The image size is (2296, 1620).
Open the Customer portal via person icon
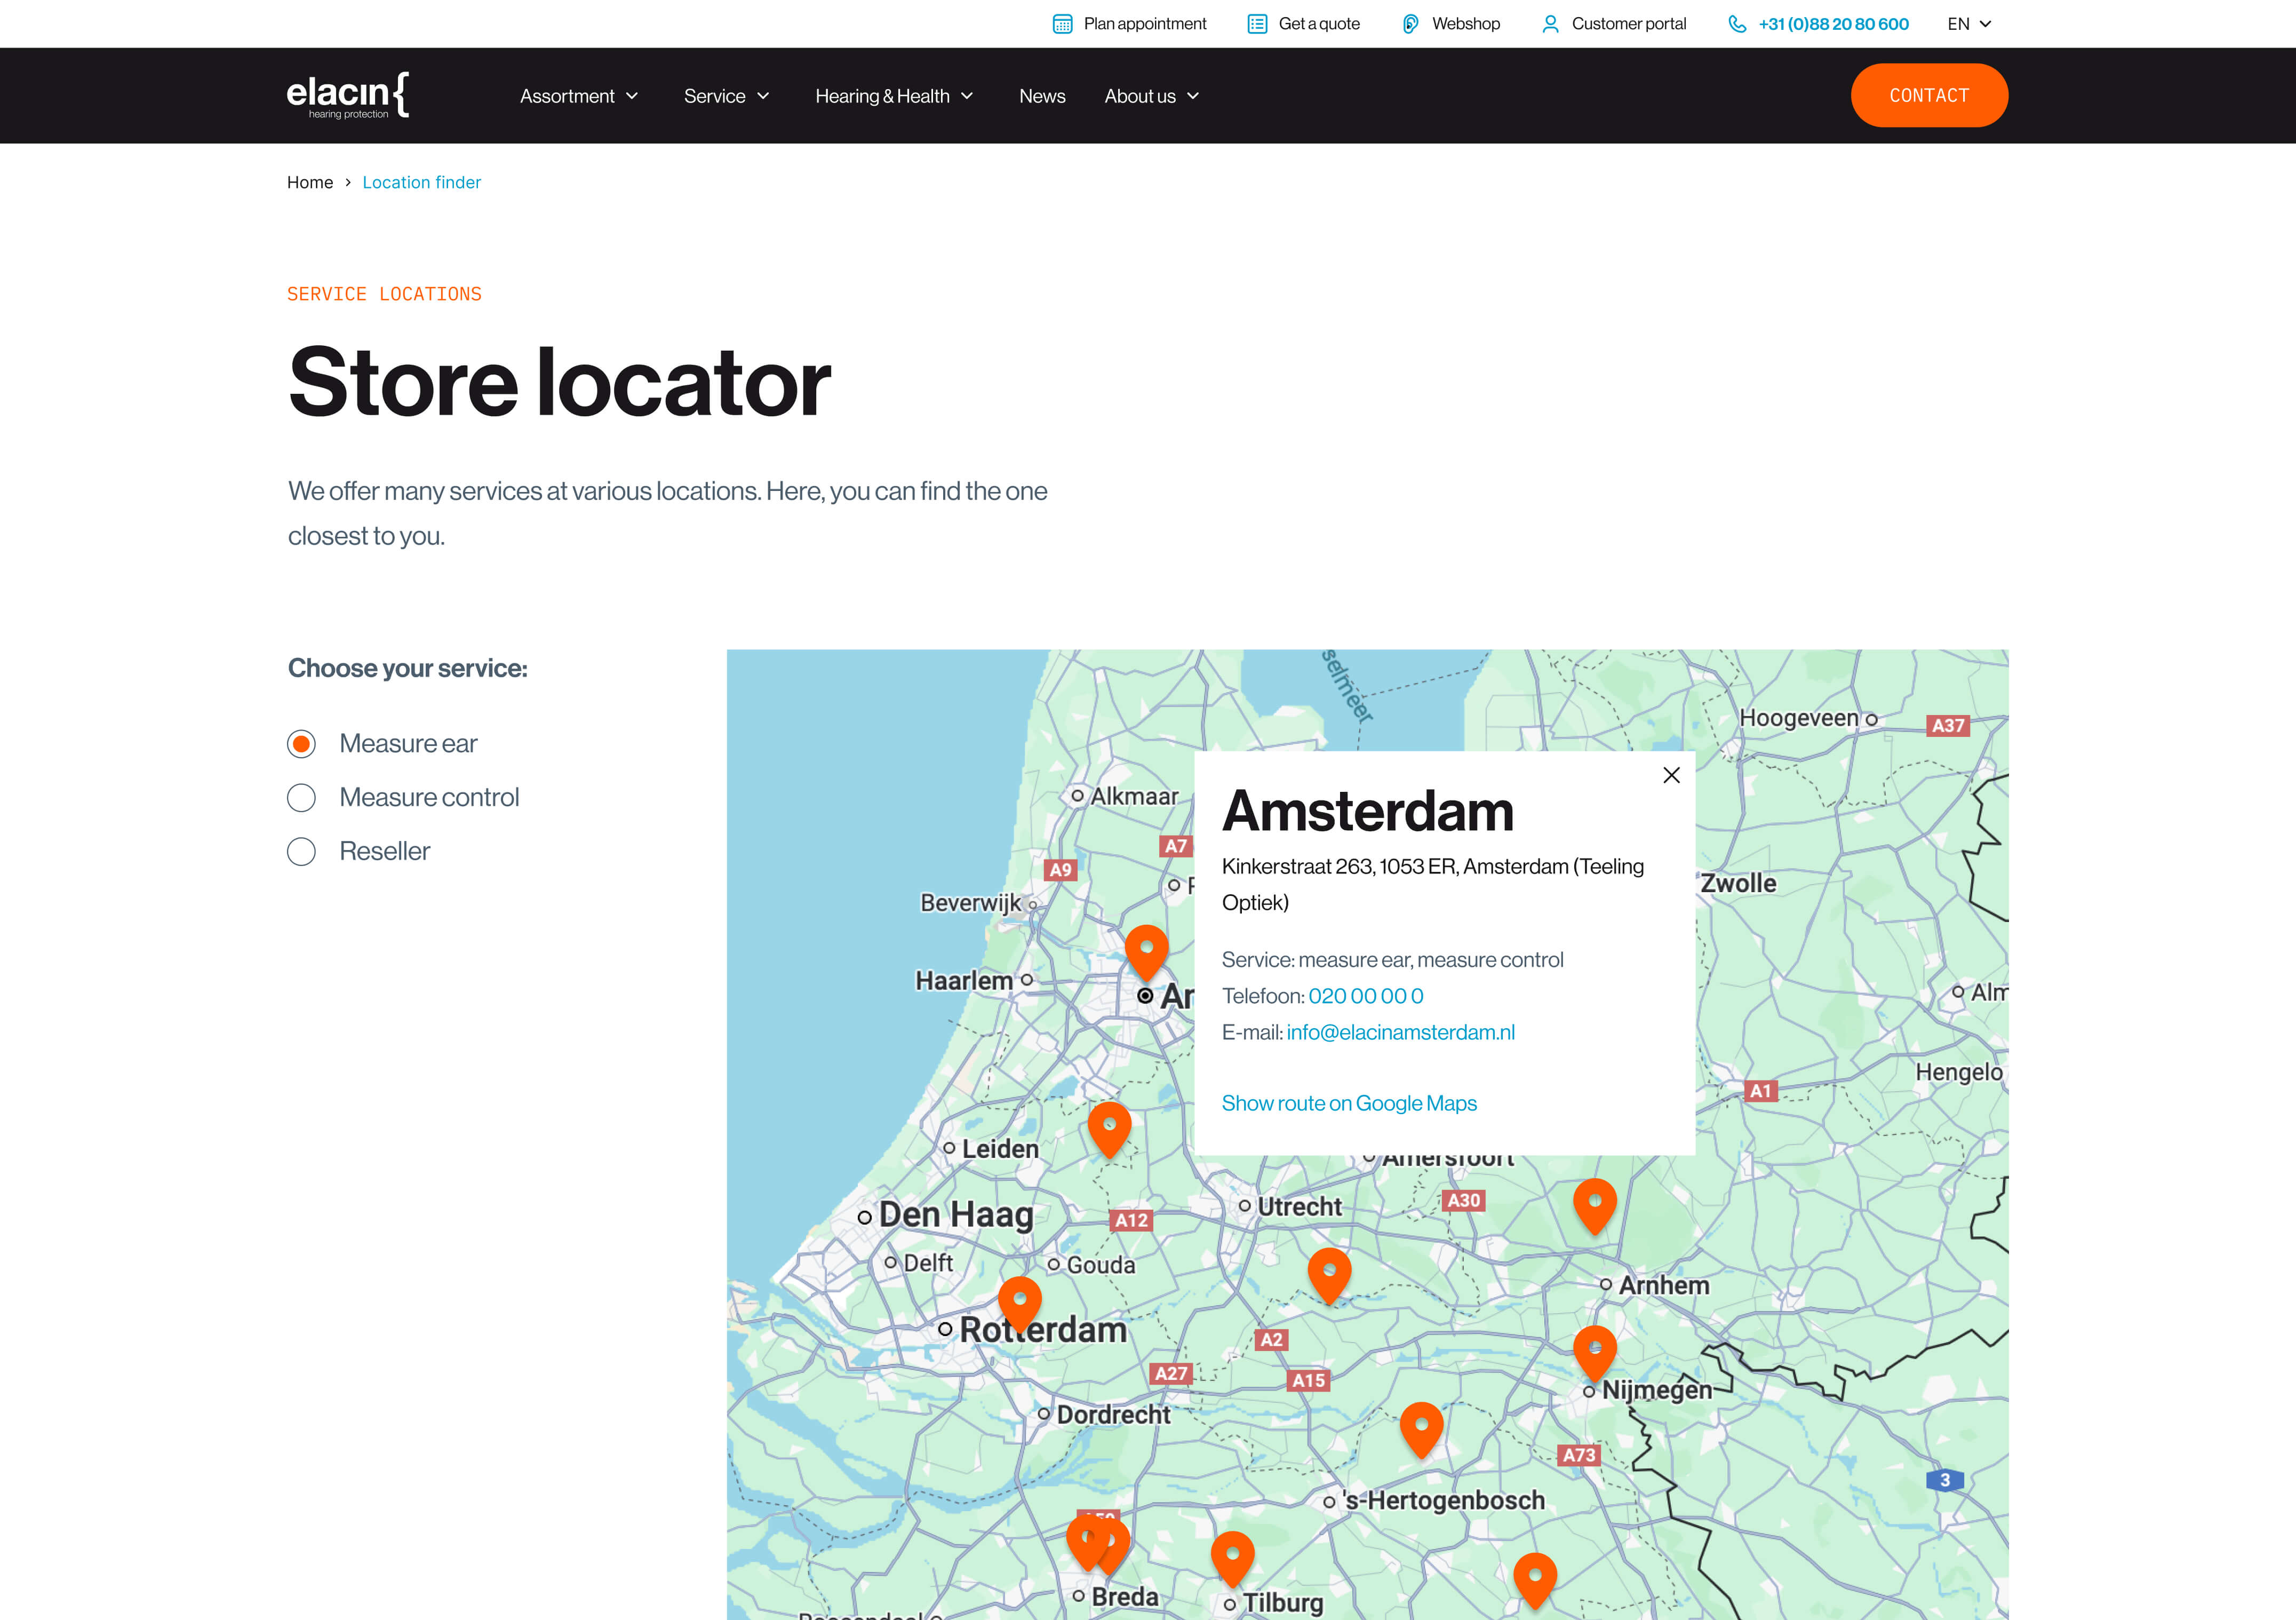1551,23
